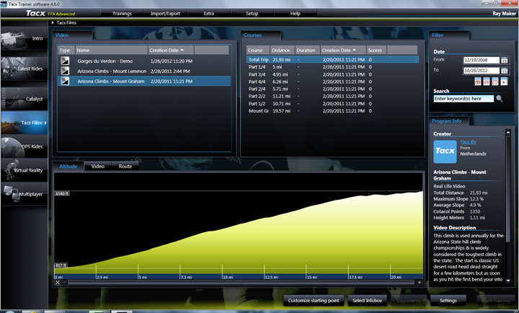Select Tacx Films in the sidebar
This screenshot has height=313, width=519.
pyautogui.click(x=25, y=123)
